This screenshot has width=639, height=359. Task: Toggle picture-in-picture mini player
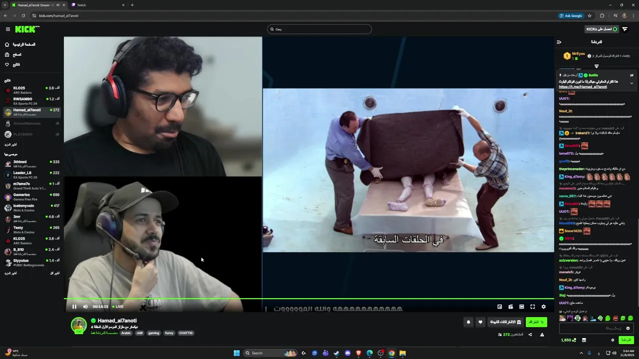(x=500, y=307)
